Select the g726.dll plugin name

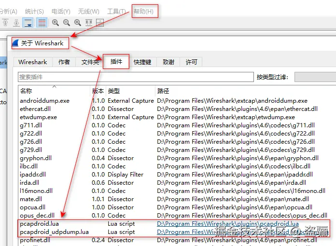coord(31,142)
